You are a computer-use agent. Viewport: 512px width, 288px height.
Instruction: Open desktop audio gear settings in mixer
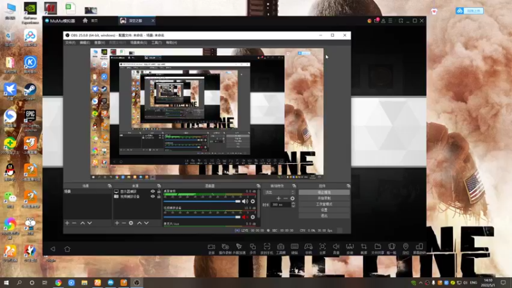tap(253, 202)
